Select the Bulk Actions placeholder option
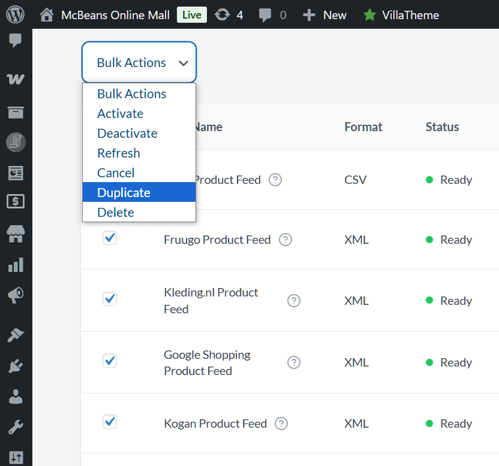The image size is (499, 466). 139,94
